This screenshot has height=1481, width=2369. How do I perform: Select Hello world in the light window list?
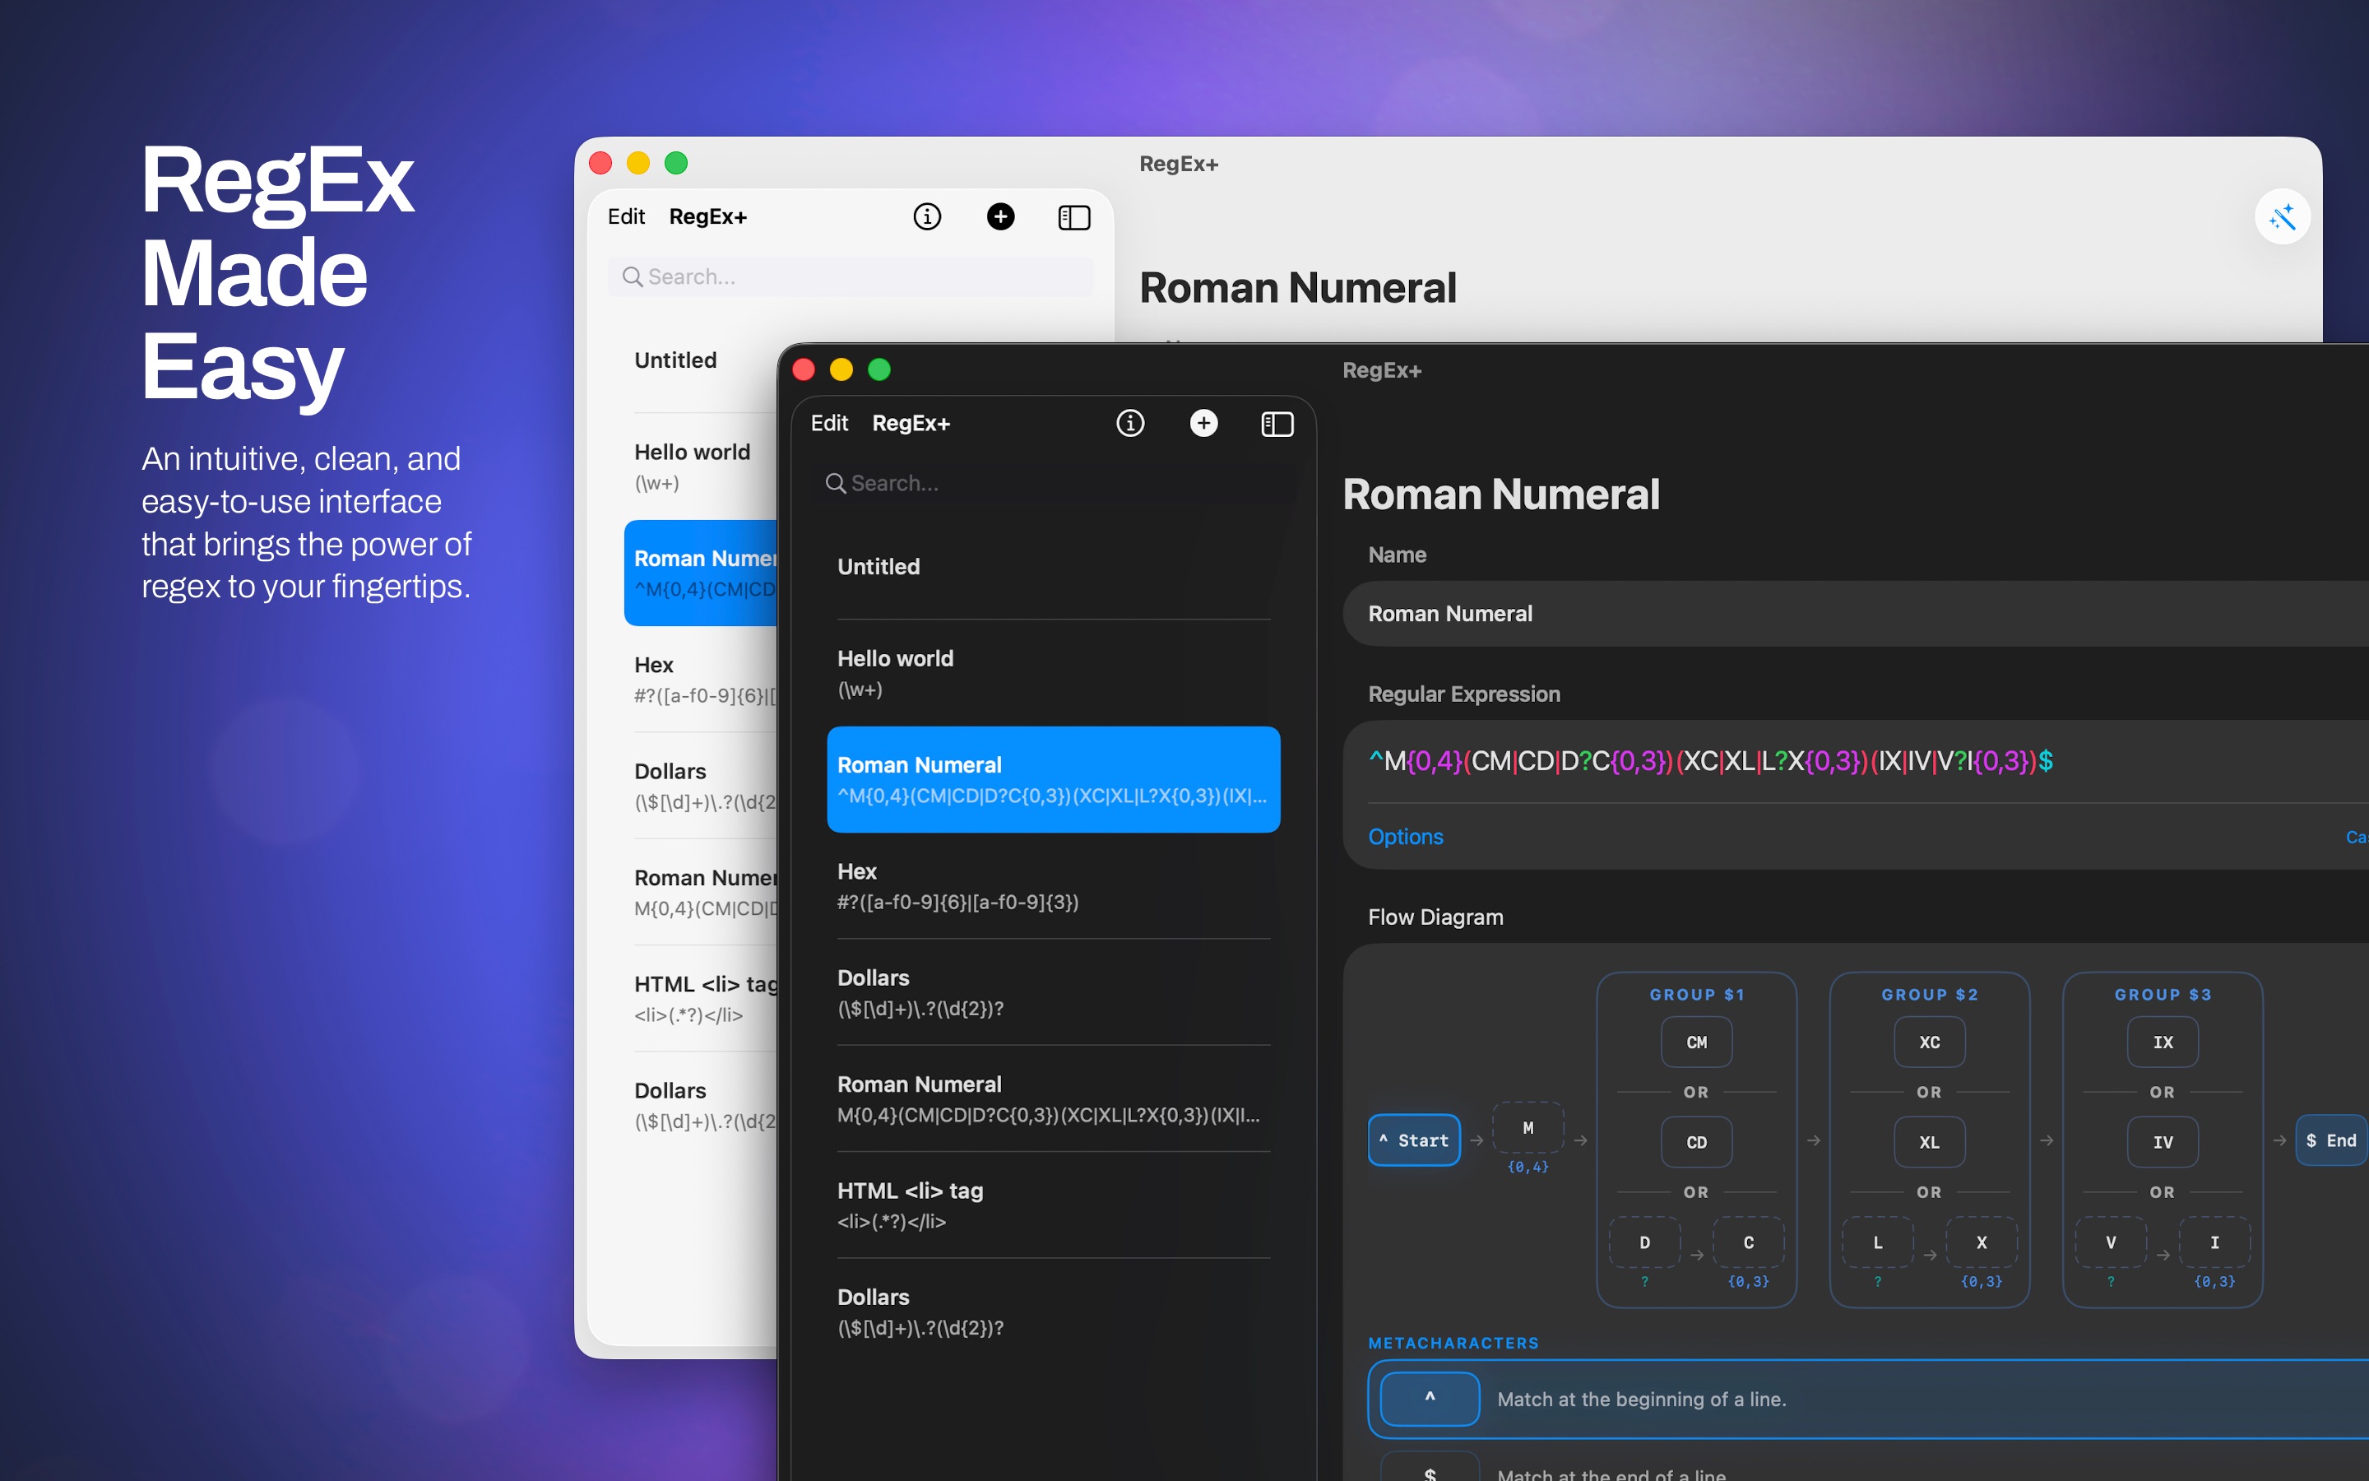click(701, 467)
